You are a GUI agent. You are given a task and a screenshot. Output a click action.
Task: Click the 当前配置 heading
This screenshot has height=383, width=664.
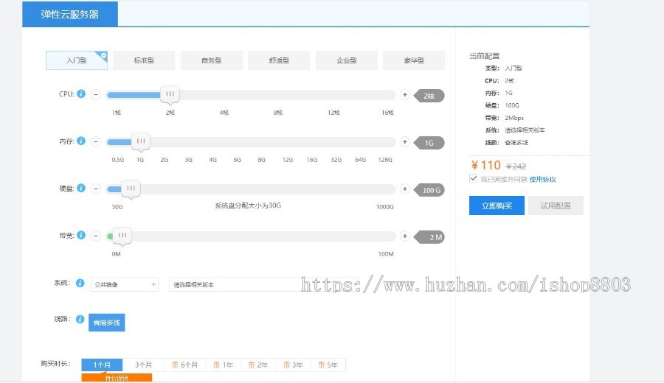click(485, 56)
